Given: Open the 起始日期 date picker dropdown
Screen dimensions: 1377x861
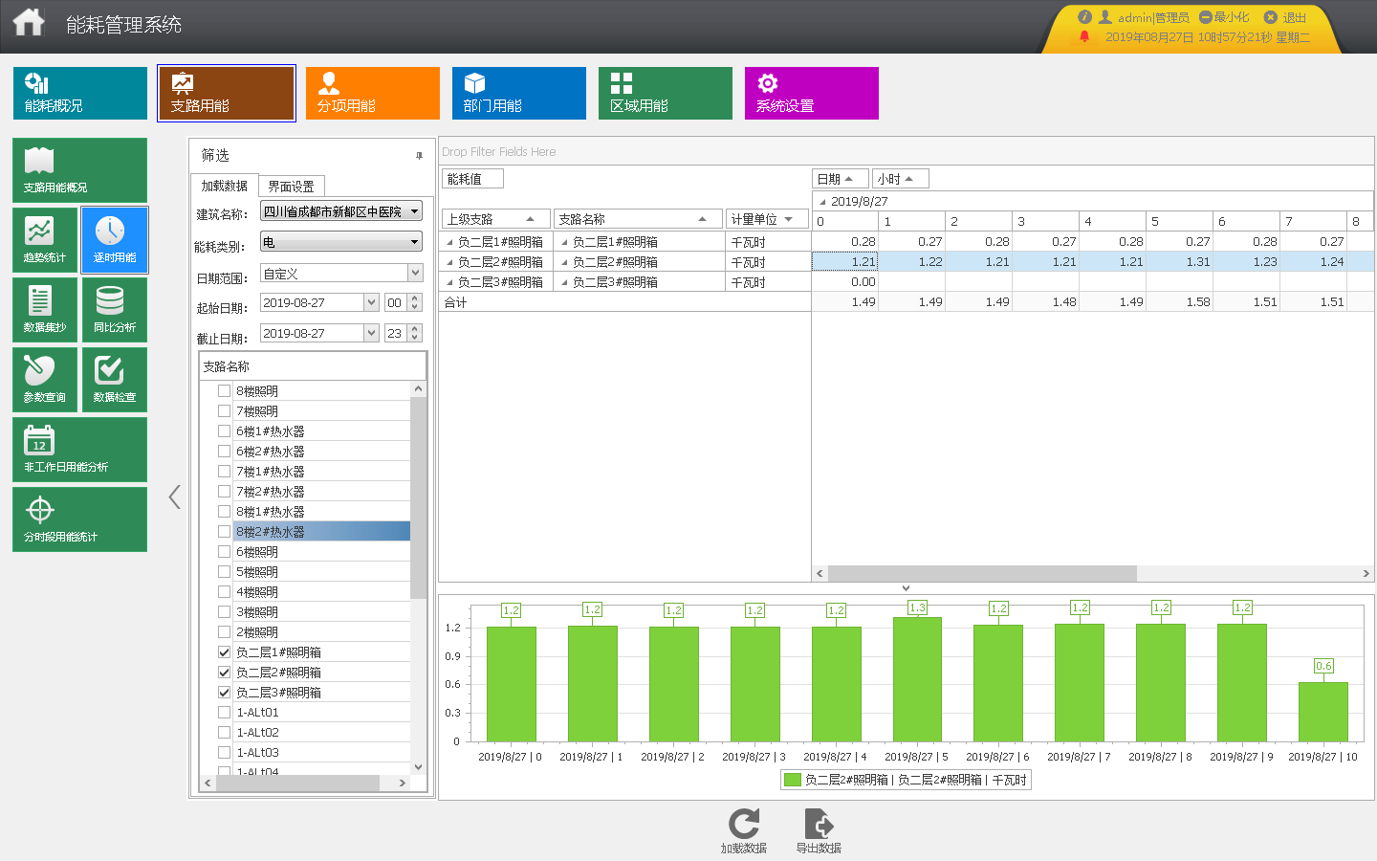Looking at the screenshot, I should click(x=372, y=303).
